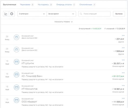Open three-dot menu for ИП Шпунтик payment

(123, 60)
